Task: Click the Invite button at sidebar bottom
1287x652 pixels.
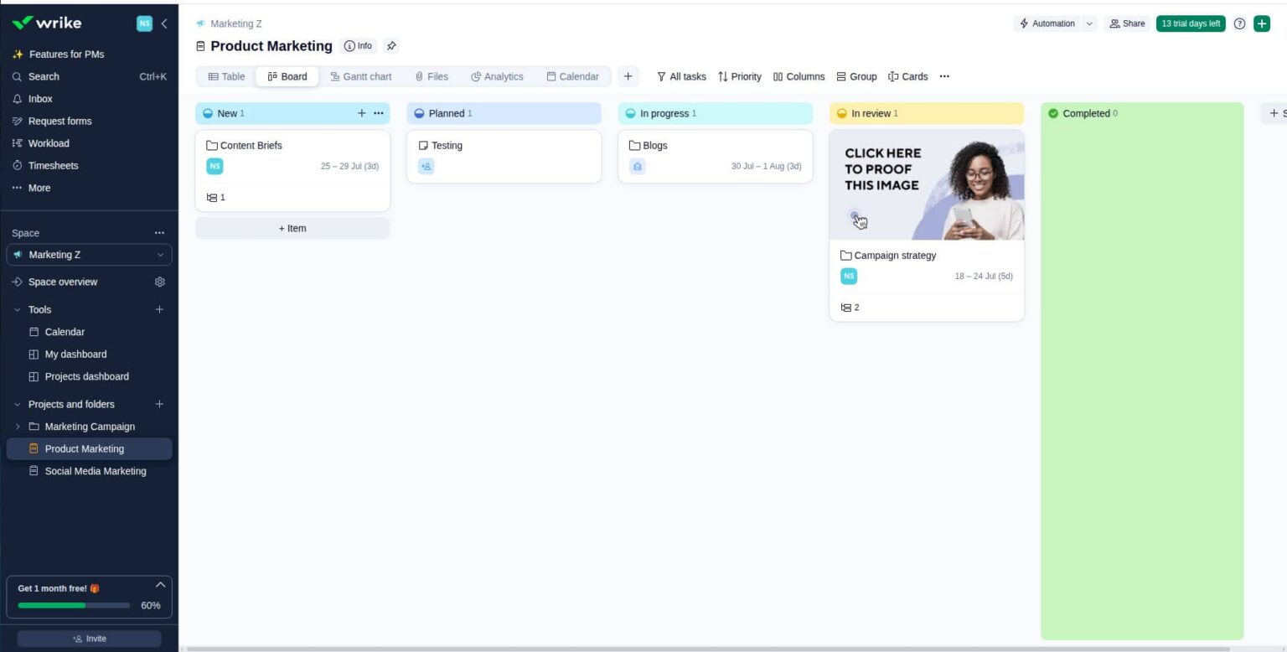Action: tap(89, 638)
